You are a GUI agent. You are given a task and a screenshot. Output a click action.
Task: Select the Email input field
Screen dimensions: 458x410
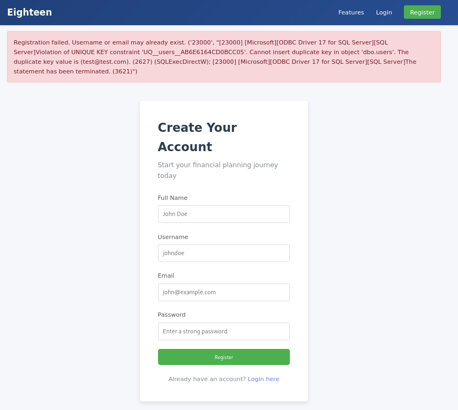tap(223, 292)
